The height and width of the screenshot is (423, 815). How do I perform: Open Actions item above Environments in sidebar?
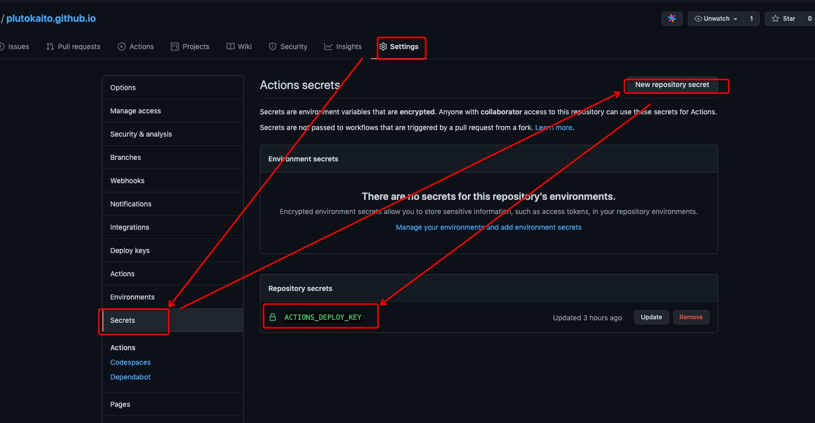[x=173, y=274]
